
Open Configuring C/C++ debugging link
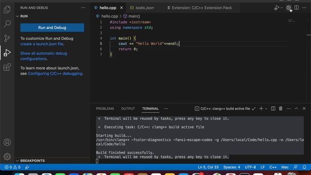coord(55,73)
